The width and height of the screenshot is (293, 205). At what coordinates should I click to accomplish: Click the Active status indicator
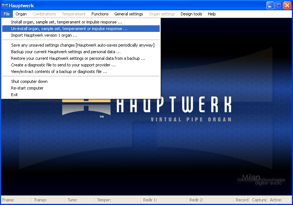(275, 200)
